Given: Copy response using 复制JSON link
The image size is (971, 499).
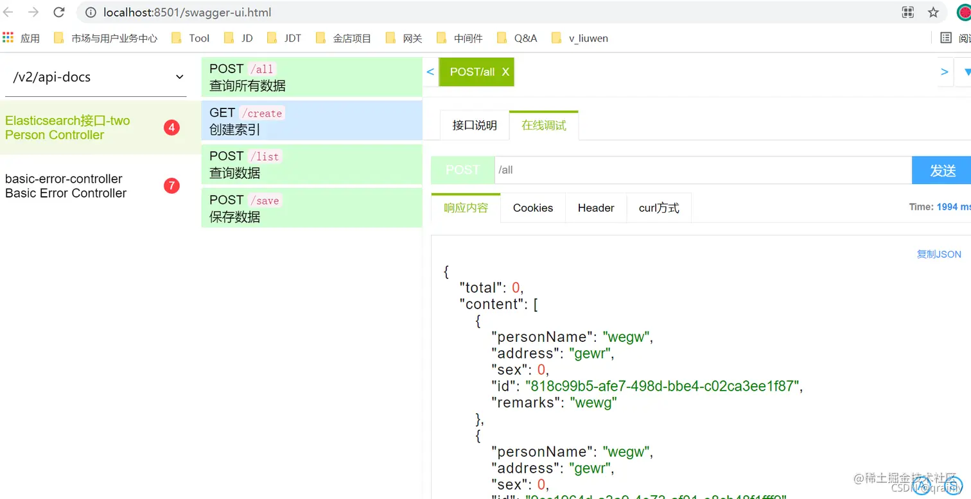Looking at the screenshot, I should pyautogui.click(x=939, y=254).
